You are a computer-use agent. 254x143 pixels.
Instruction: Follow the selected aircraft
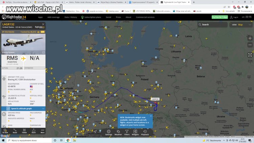[24, 131]
